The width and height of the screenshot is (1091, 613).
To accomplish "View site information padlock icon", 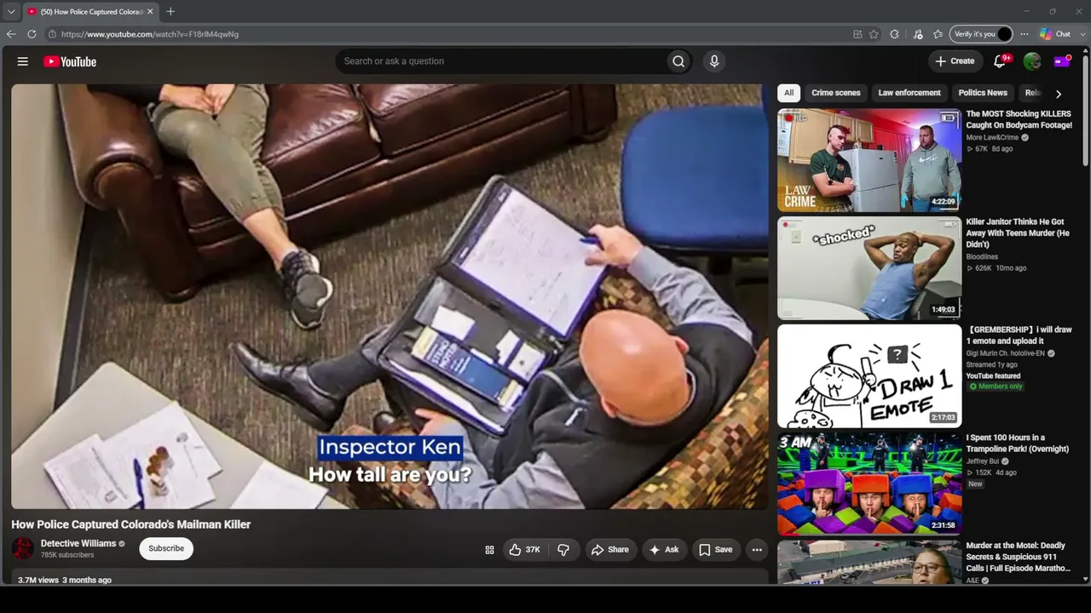I will [x=53, y=34].
